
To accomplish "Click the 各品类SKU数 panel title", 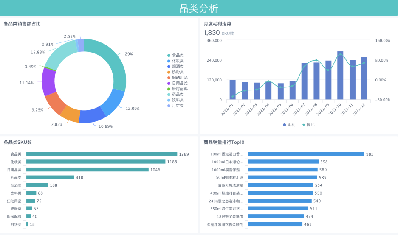I will (18, 142).
